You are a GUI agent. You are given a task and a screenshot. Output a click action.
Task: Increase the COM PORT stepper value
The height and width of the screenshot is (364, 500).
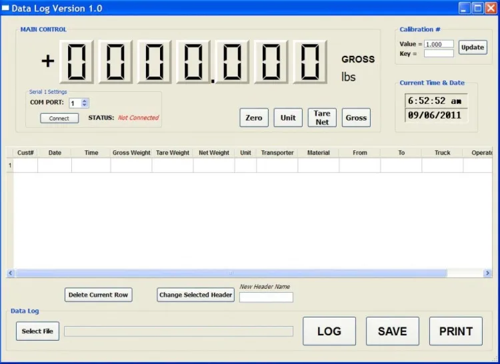(x=84, y=101)
